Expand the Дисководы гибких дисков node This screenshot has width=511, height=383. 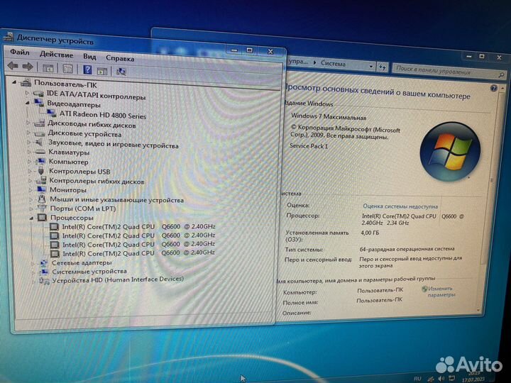(x=28, y=123)
